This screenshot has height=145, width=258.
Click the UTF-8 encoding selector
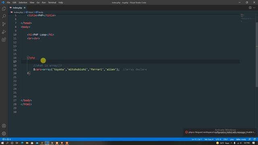point(218,139)
